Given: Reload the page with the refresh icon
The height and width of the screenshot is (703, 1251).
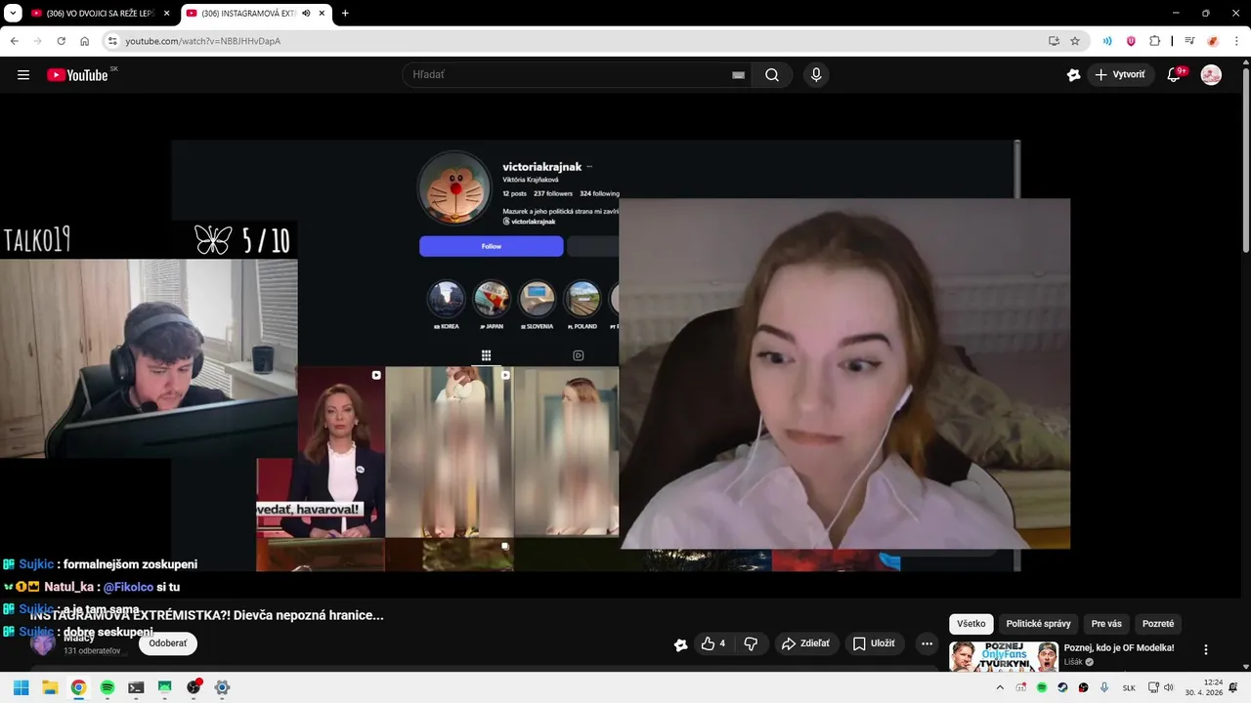Looking at the screenshot, I should [x=61, y=41].
